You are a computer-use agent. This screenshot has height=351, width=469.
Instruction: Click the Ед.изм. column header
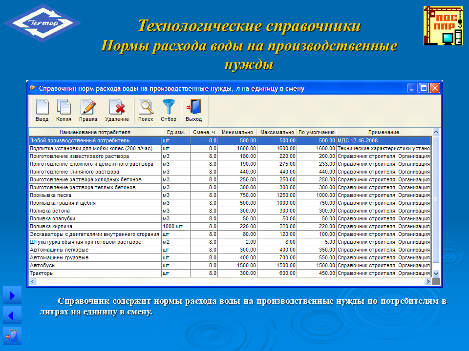coord(176,132)
